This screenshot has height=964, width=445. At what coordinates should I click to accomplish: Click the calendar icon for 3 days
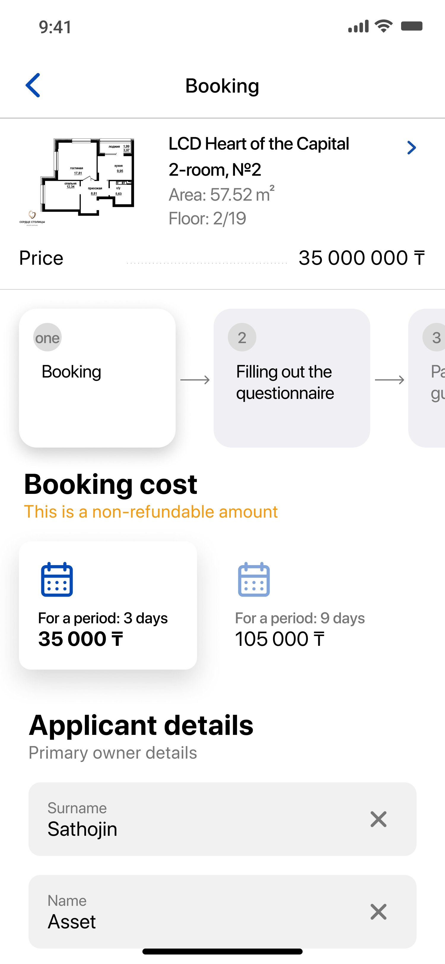click(x=57, y=579)
